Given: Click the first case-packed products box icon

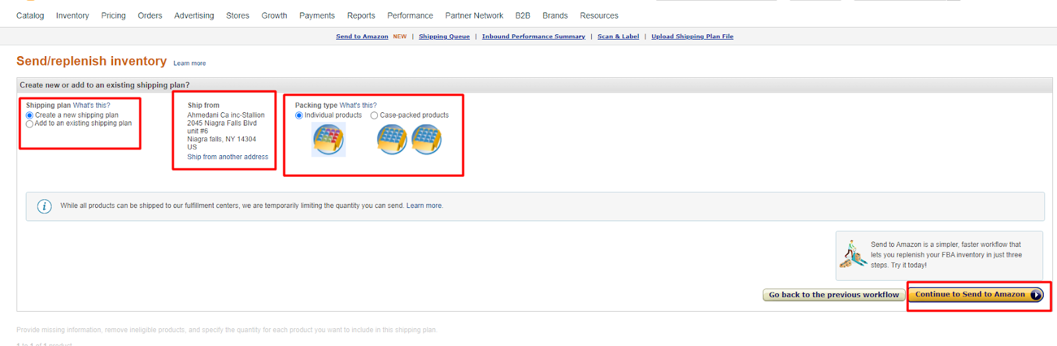Looking at the screenshot, I should (392, 139).
